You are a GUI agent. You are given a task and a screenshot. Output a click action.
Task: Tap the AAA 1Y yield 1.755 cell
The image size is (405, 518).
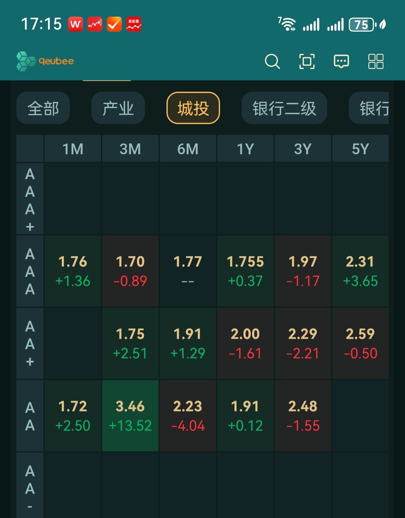pyautogui.click(x=245, y=271)
